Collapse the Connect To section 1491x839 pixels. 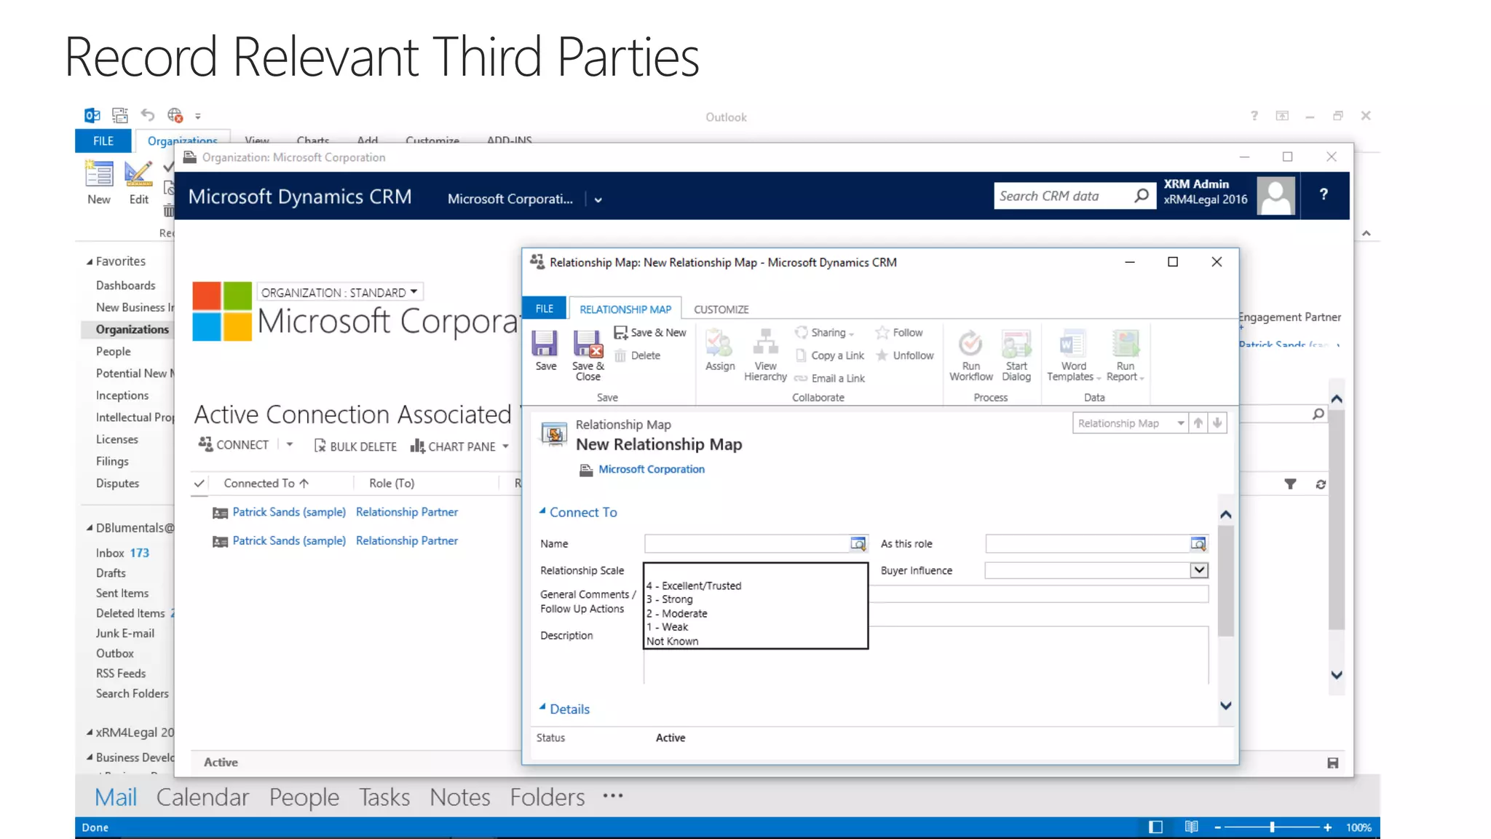542,512
